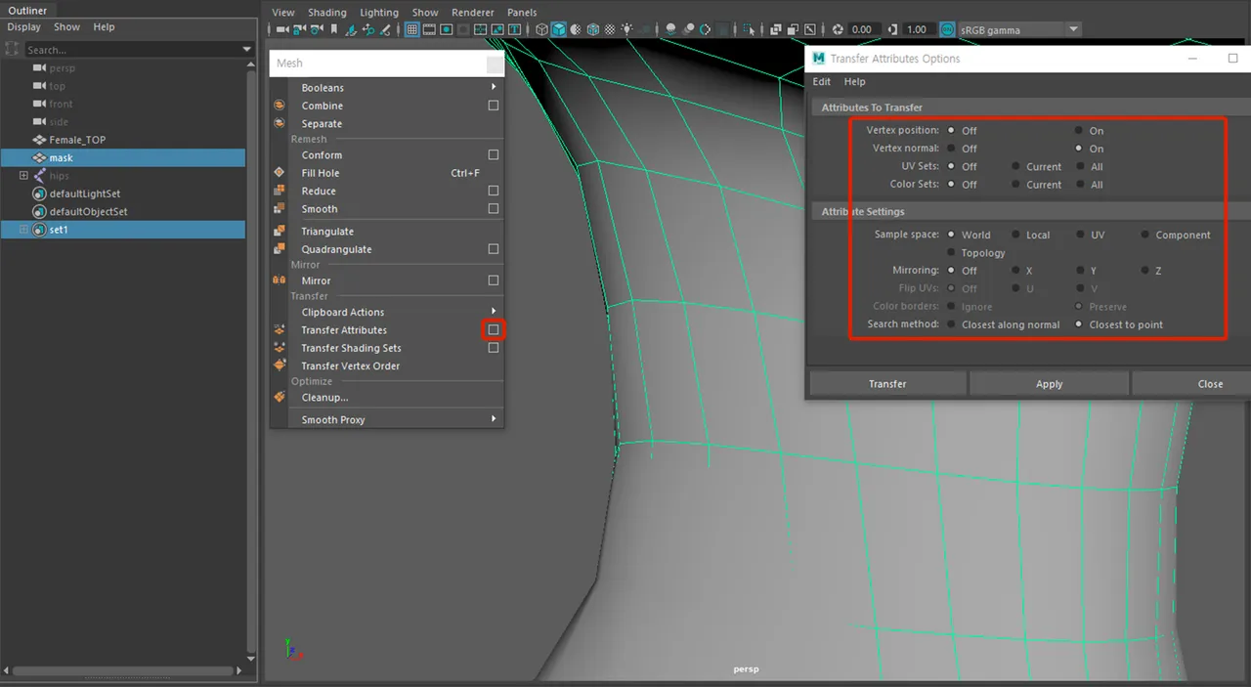Click the Apply button
The width and height of the screenshot is (1251, 687).
[1049, 383]
